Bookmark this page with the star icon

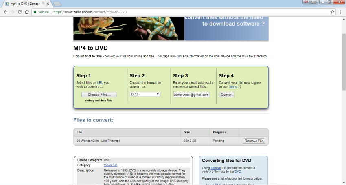[x=332, y=12]
